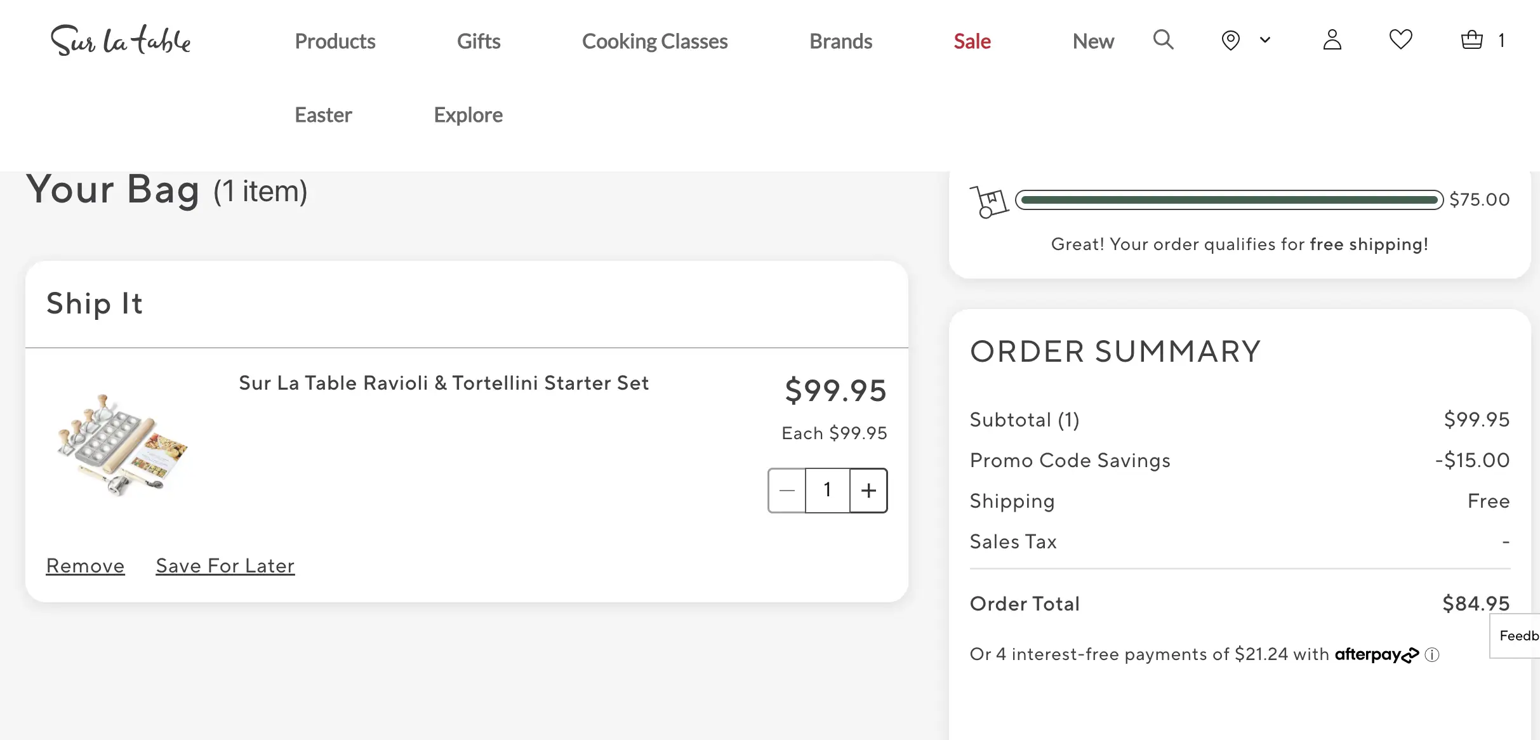Increase quantity with the plus button
Viewport: 1540px width, 740px height.
click(868, 490)
